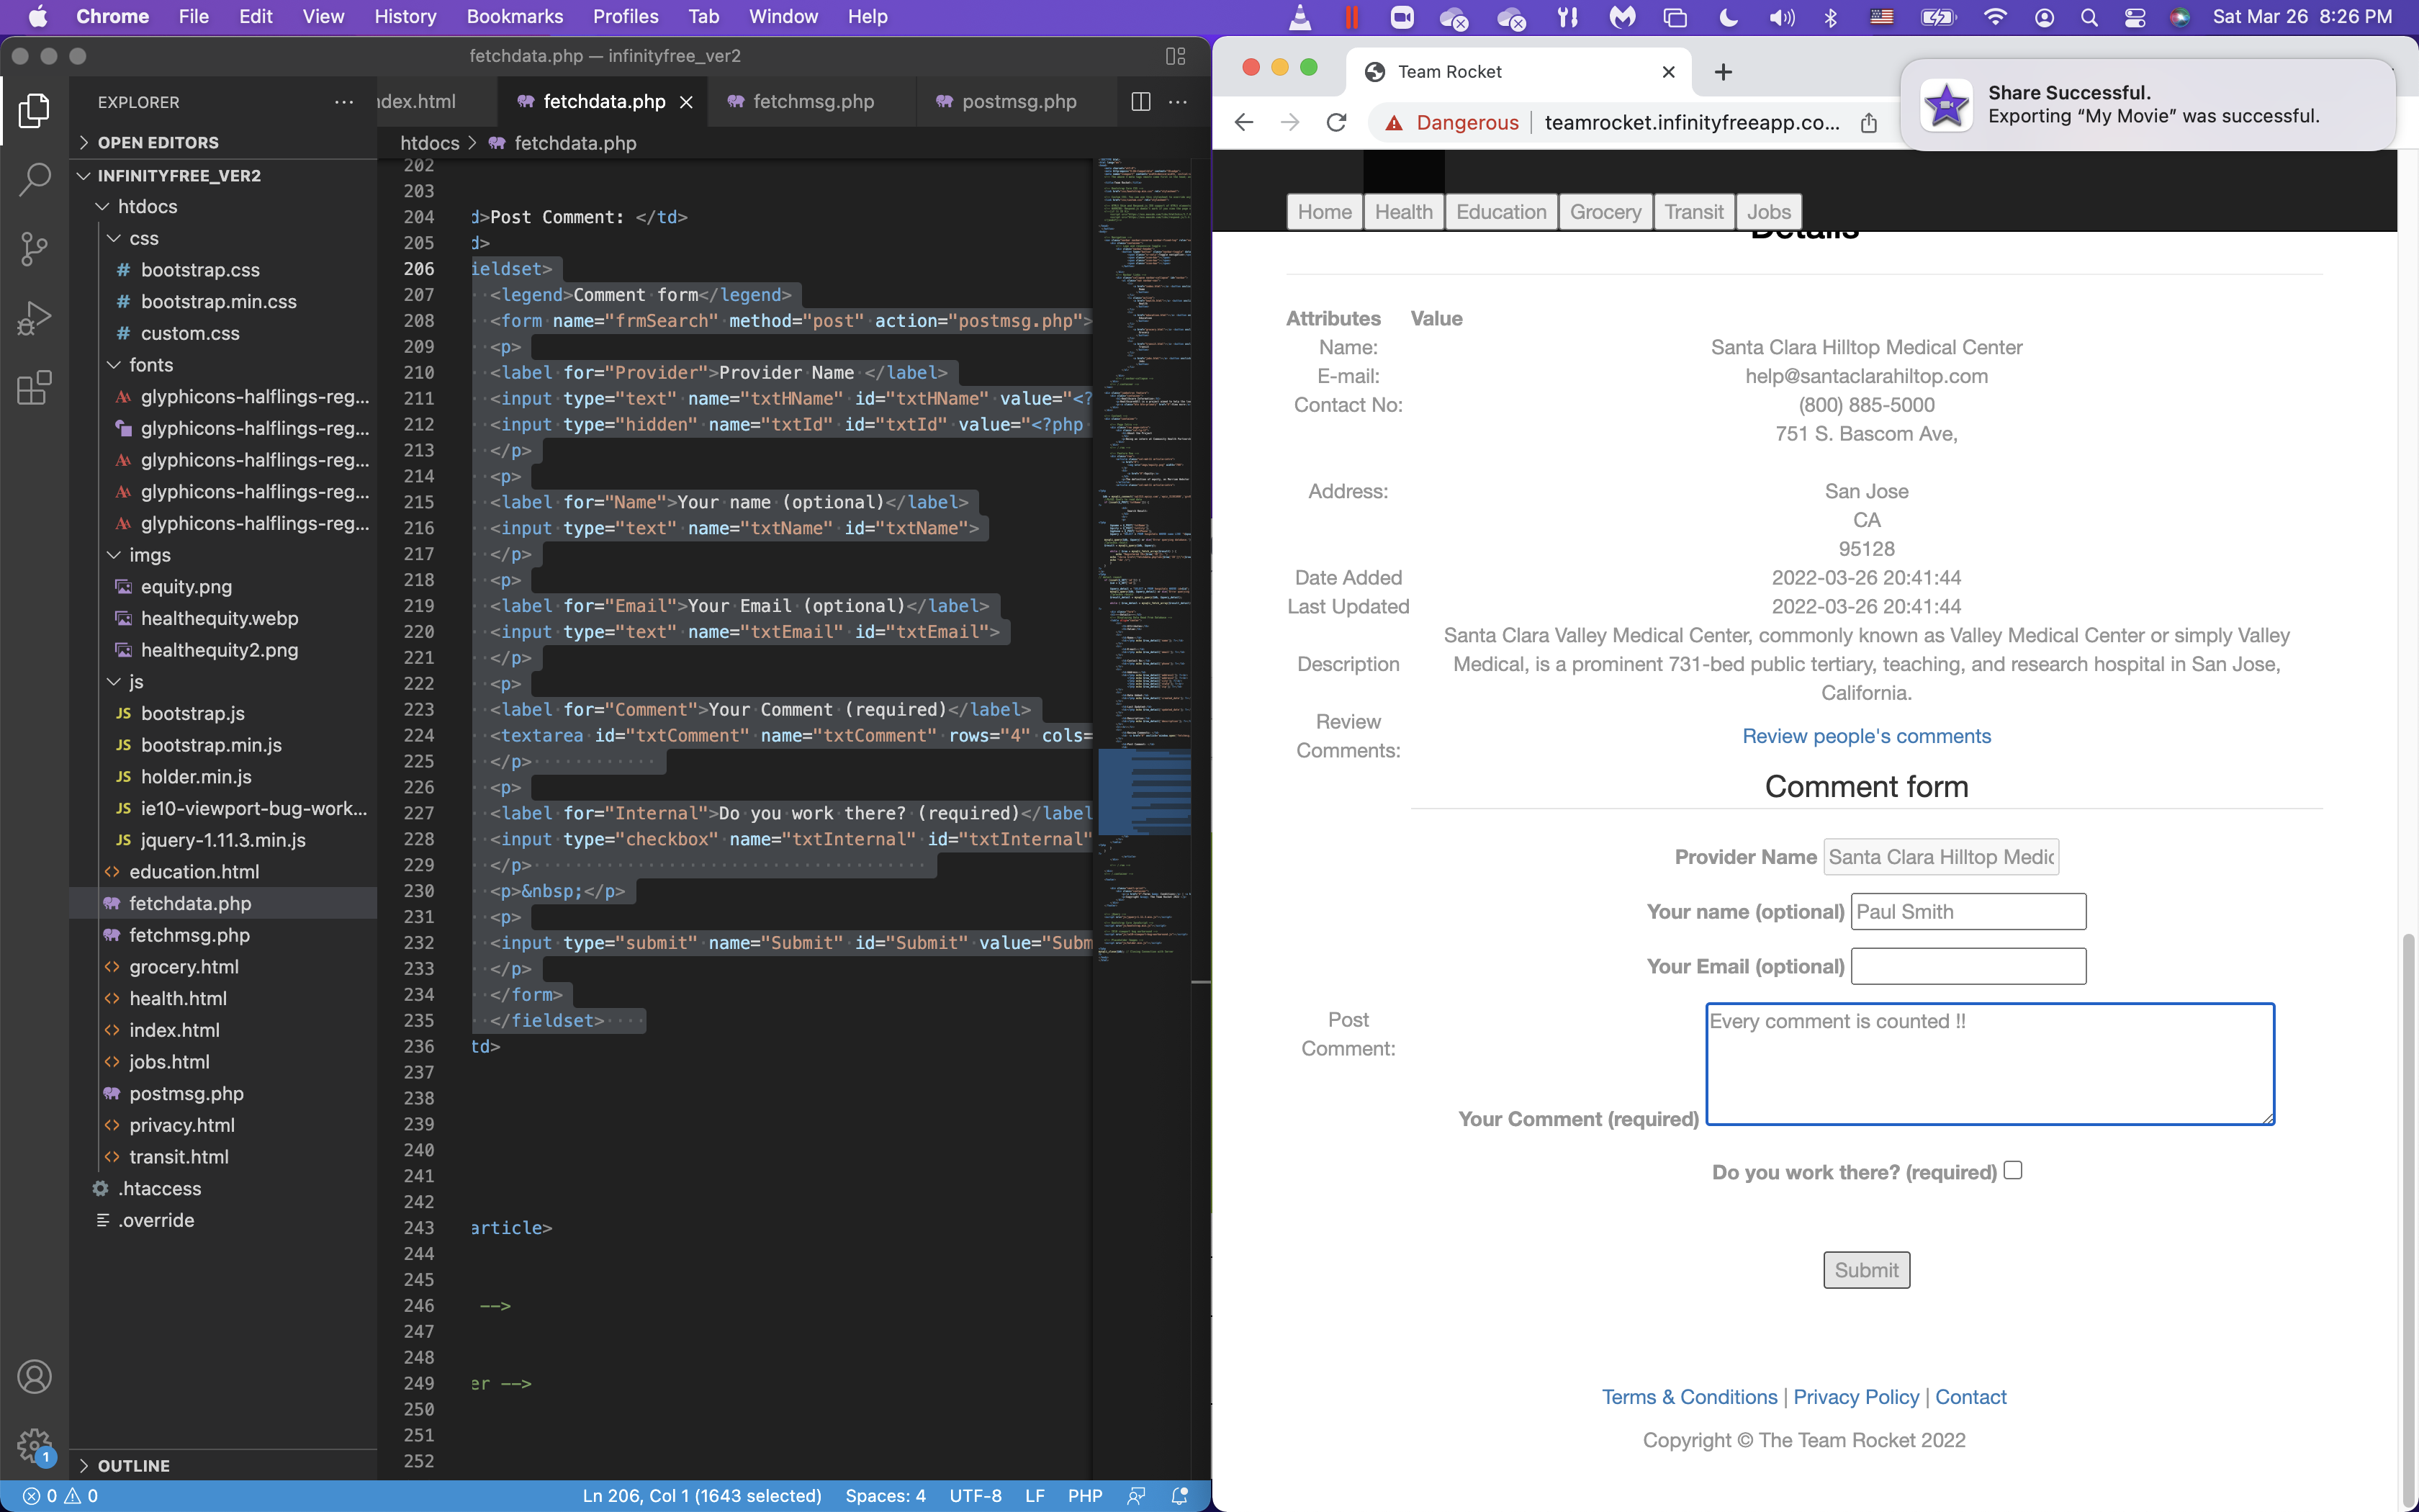The height and width of the screenshot is (1512, 2419).
Task: Click the notifications bell in status bar
Action: (1179, 1496)
